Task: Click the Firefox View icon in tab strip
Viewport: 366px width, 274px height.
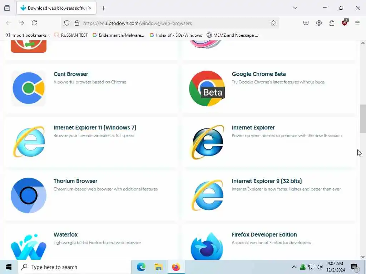Action: [7, 8]
